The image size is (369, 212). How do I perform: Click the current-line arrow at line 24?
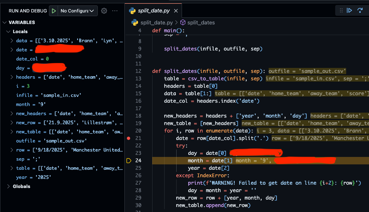point(129,161)
